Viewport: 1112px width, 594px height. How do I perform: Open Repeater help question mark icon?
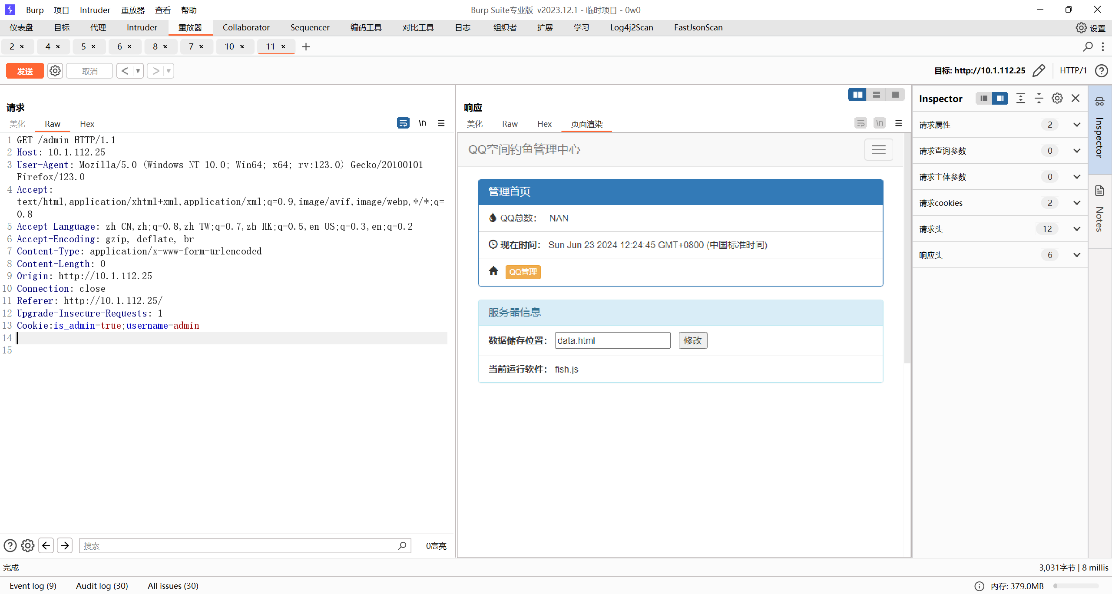tap(1102, 70)
